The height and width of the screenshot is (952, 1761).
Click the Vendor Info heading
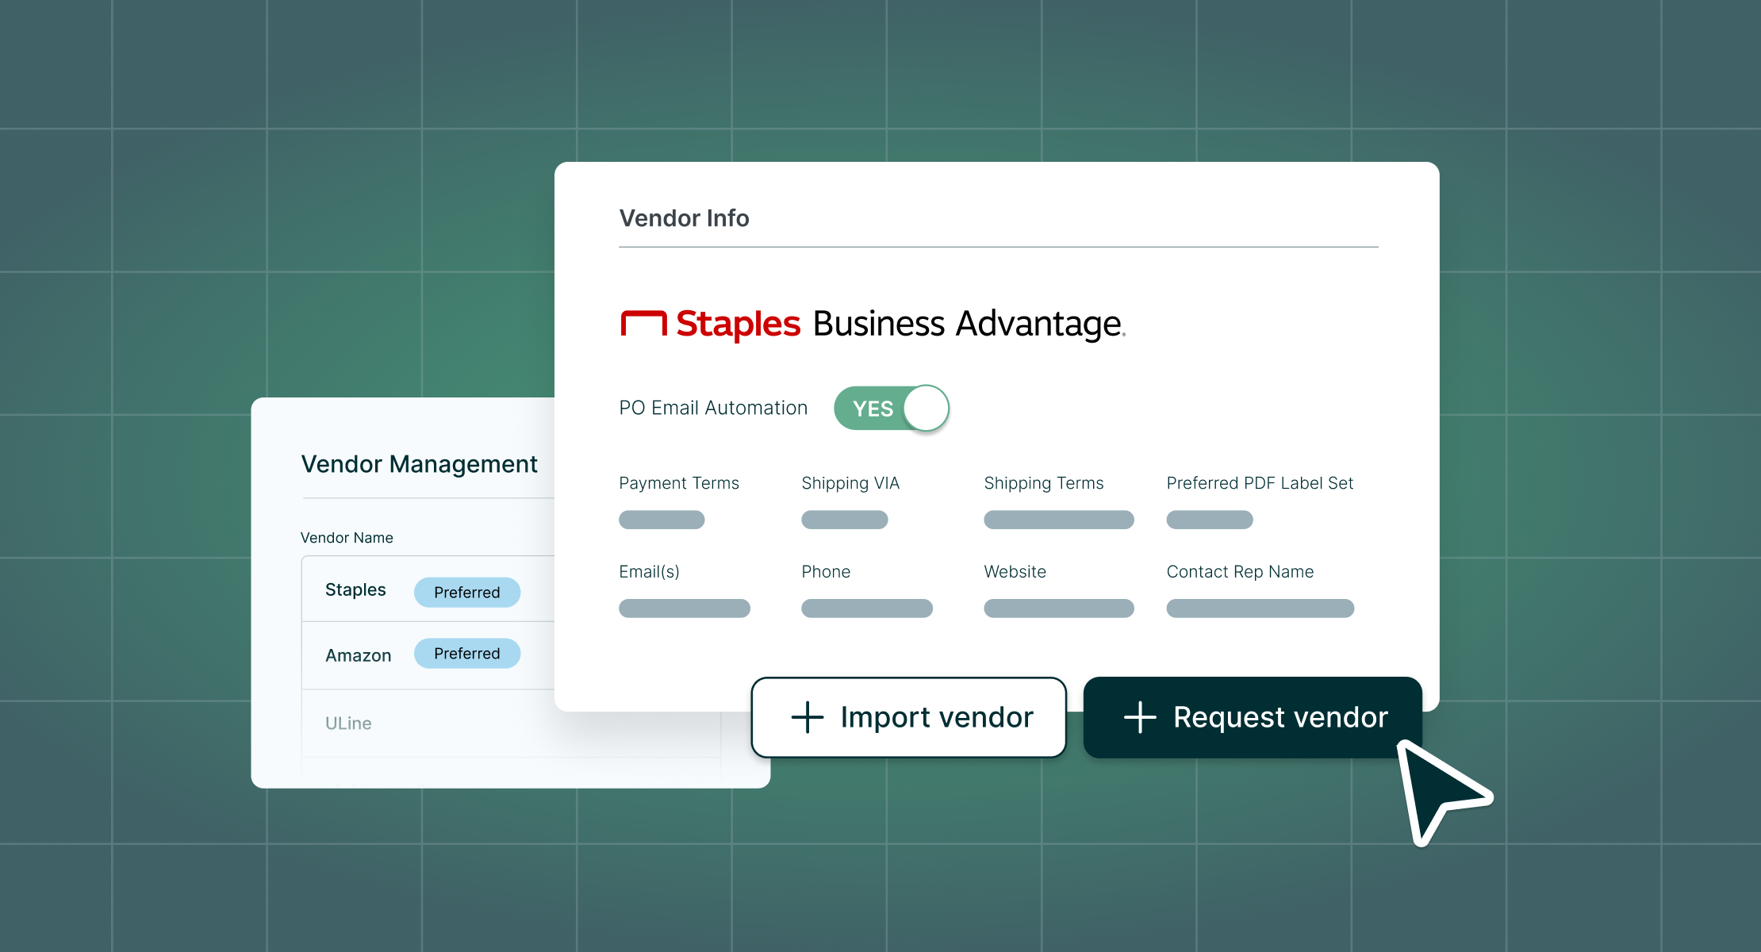pos(684,218)
